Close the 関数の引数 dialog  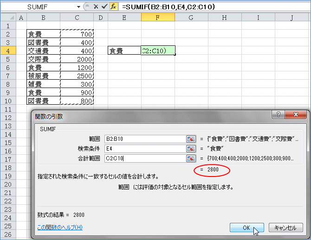(296, 114)
